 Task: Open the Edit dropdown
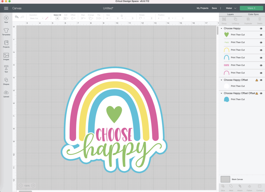pos(66,18)
